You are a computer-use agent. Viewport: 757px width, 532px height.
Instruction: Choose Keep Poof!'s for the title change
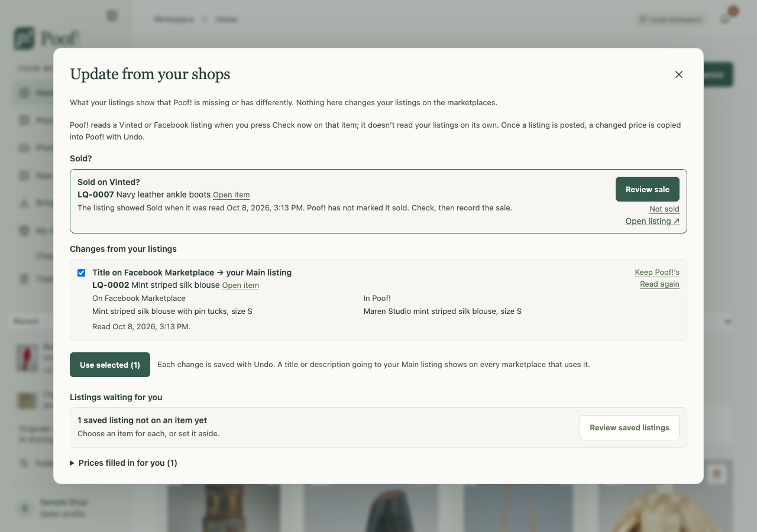(x=657, y=273)
